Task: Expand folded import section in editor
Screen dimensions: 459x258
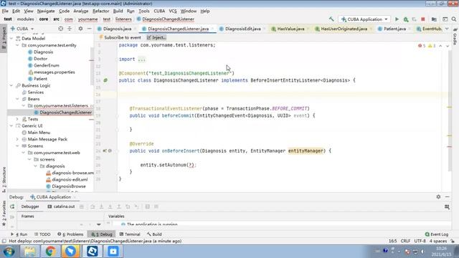Action: (x=142, y=59)
